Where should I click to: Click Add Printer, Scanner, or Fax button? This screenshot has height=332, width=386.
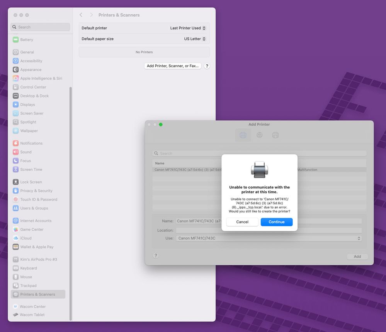(173, 66)
